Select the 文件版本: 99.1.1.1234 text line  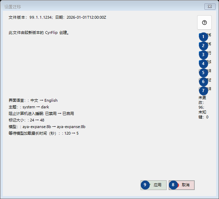tap(57, 17)
